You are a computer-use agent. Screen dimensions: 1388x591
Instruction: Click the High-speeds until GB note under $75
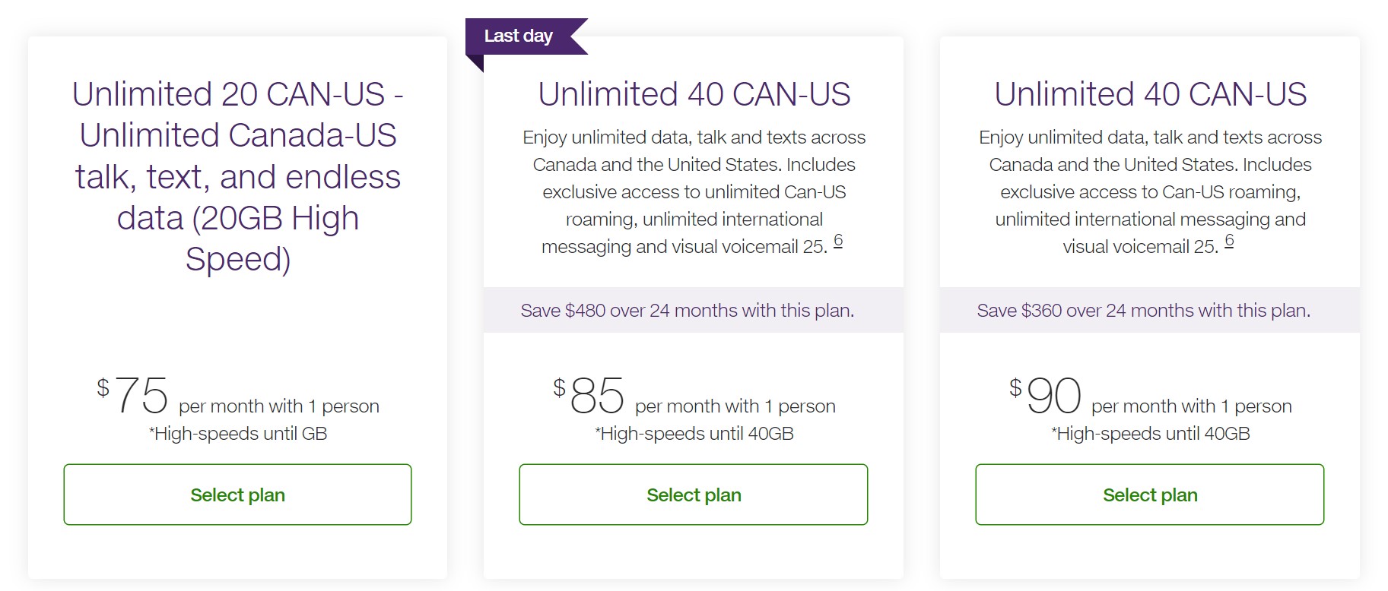pyautogui.click(x=238, y=434)
